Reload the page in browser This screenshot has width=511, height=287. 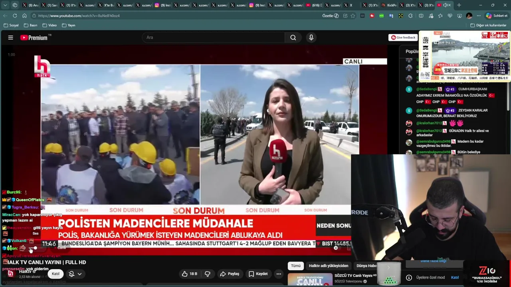pos(15,16)
